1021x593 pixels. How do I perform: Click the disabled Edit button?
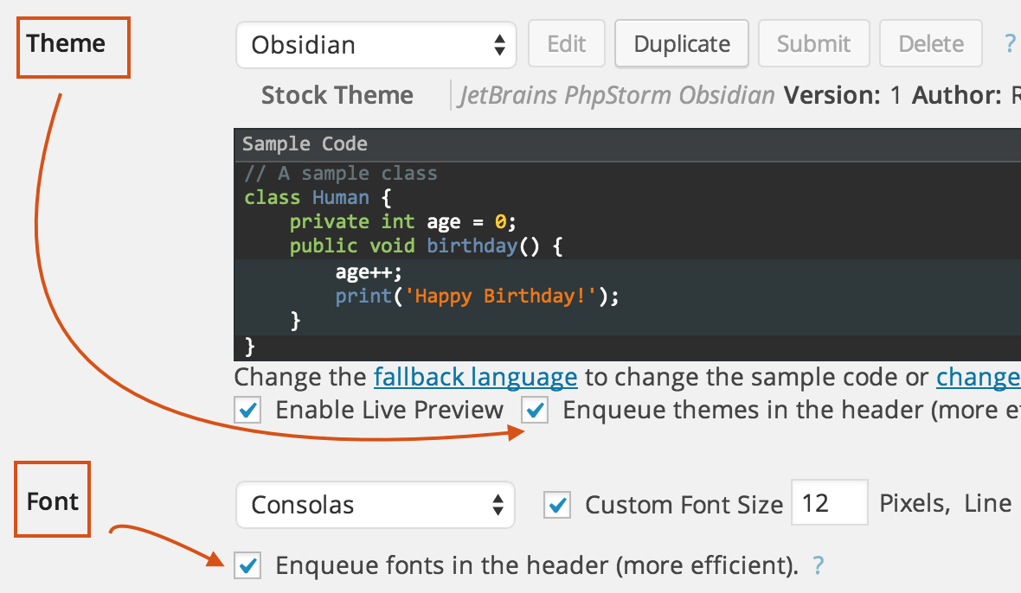tap(567, 42)
